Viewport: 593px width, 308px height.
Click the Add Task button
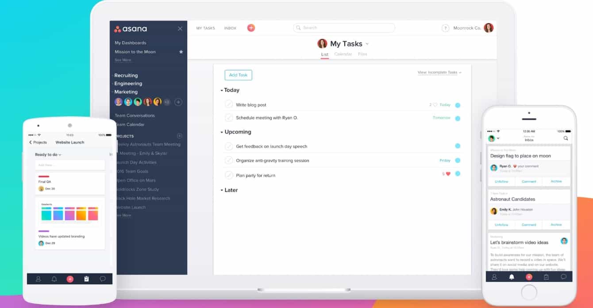click(x=238, y=75)
